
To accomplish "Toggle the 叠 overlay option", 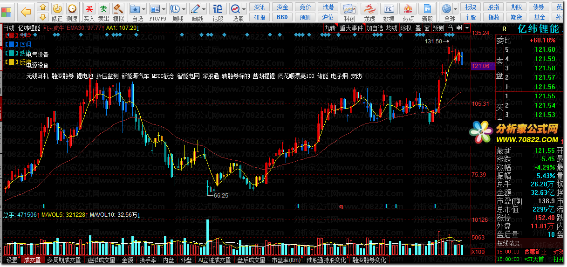I will (418, 28).
